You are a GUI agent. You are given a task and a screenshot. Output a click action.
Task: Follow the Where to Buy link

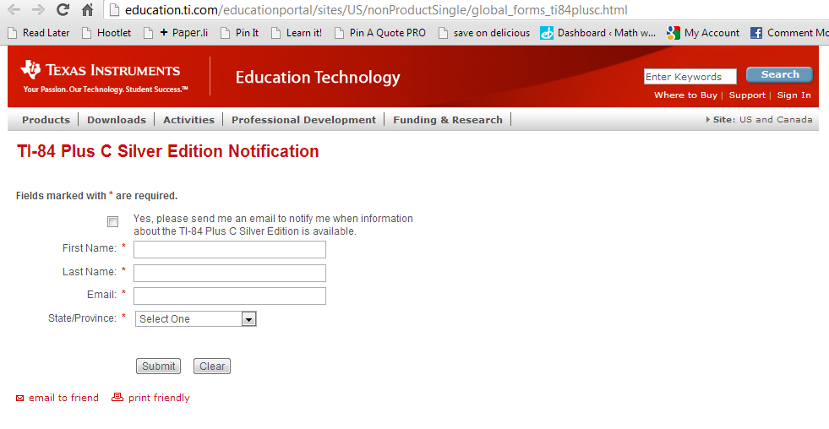(x=685, y=95)
